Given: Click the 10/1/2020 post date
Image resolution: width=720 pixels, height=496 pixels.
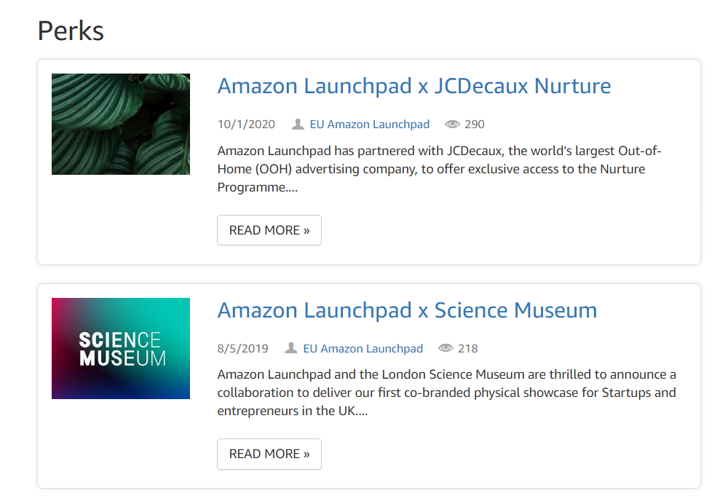Looking at the screenshot, I should tap(246, 124).
